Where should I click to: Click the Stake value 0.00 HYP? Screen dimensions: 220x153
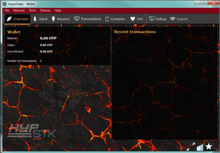coord(46,45)
